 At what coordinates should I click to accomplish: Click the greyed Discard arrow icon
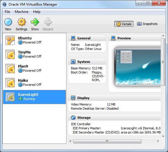(x=48, y=22)
